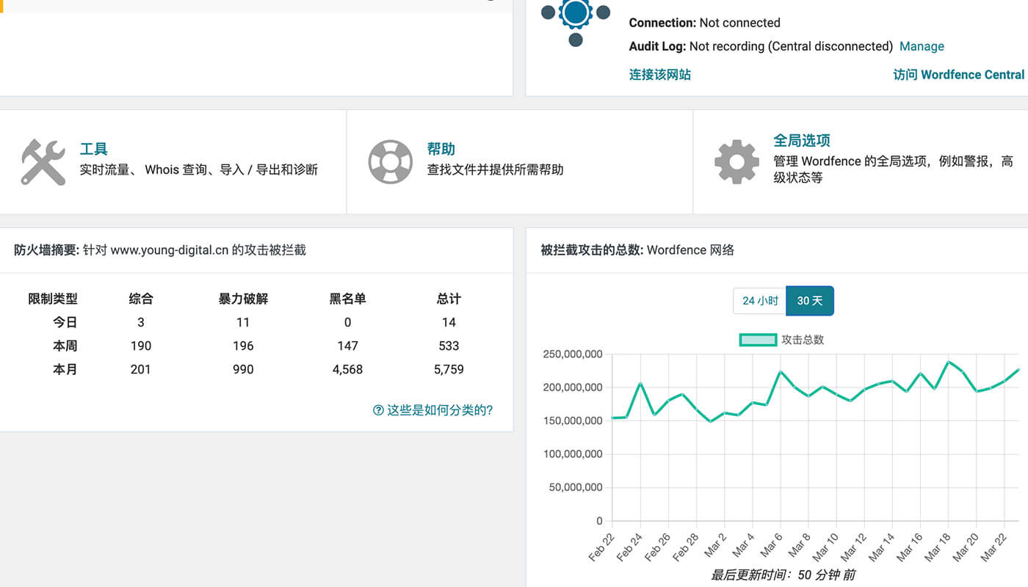Click the 限制类型 column header
Viewport: 1028px width, 587px height.
click(x=53, y=299)
